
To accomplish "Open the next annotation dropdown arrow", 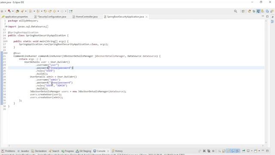I will click(34, 11).
